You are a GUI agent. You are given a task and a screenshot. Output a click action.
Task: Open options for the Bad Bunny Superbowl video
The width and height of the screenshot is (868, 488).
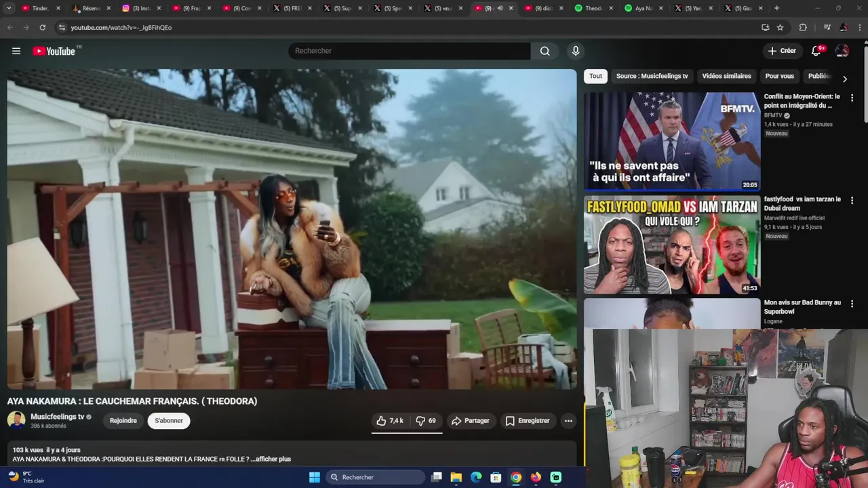(x=852, y=304)
